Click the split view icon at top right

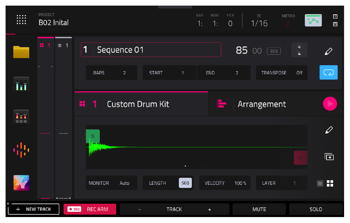pos(335,16)
